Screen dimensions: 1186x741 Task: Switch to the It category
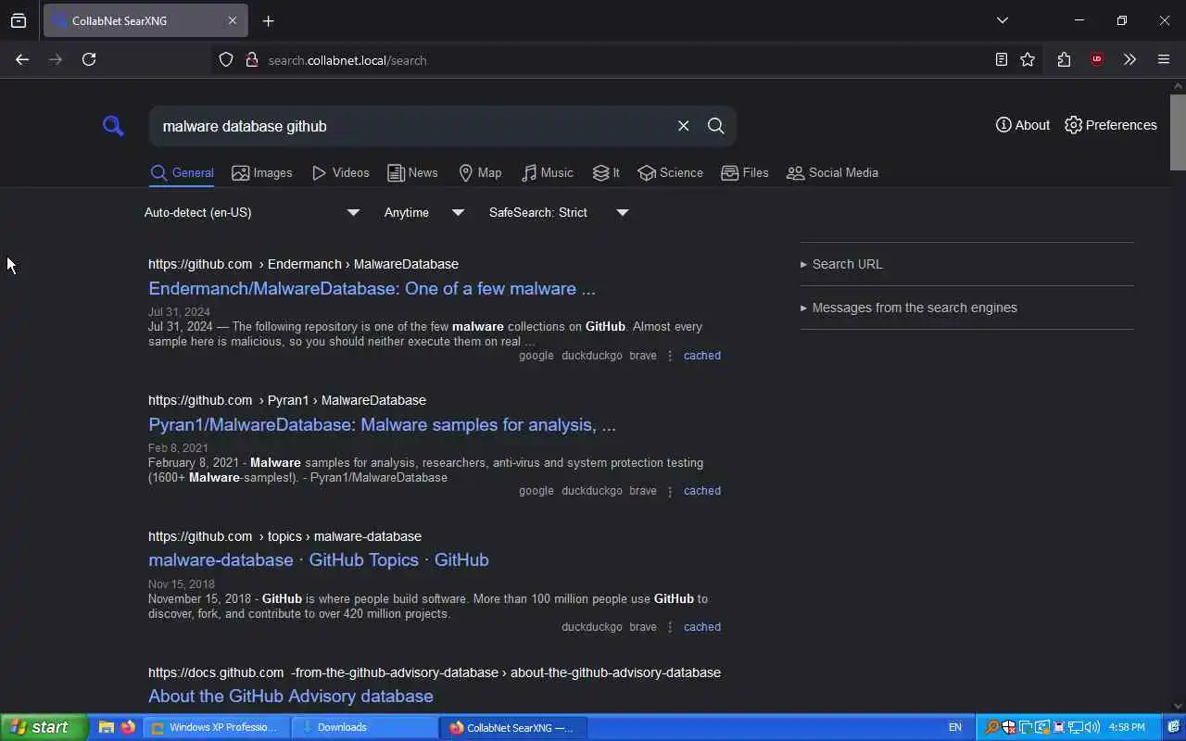point(606,173)
